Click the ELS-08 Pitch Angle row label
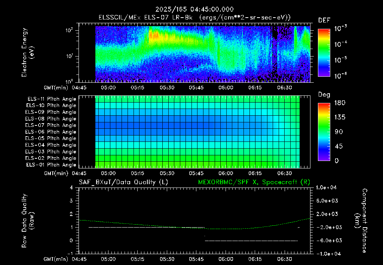 pos(51,119)
